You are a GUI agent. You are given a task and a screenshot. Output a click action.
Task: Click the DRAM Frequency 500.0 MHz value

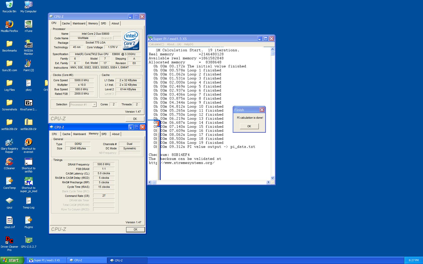click(104, 164)
